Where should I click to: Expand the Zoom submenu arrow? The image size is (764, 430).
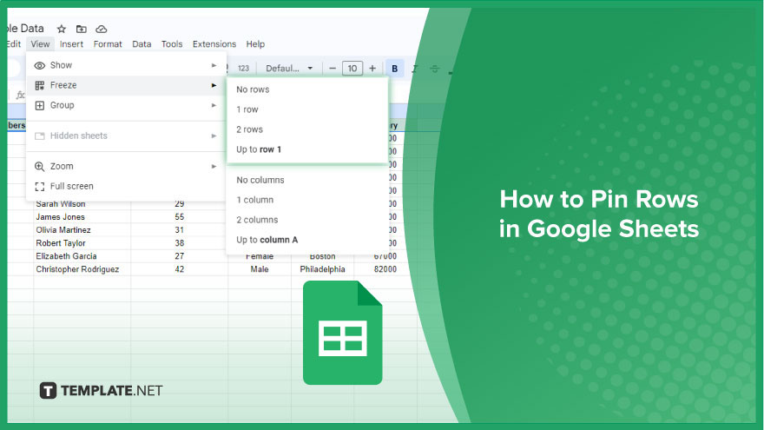coord(214,166)
